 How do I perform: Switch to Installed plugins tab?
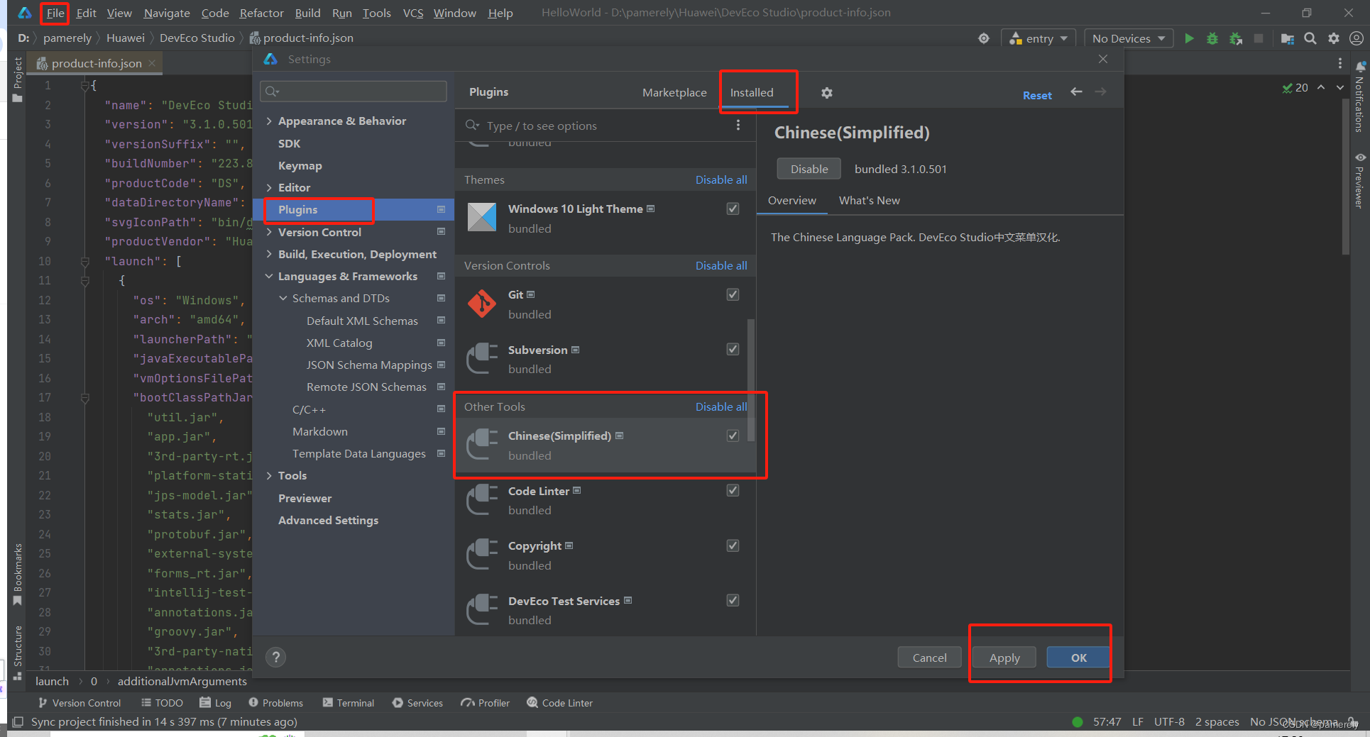click(752, 92)
